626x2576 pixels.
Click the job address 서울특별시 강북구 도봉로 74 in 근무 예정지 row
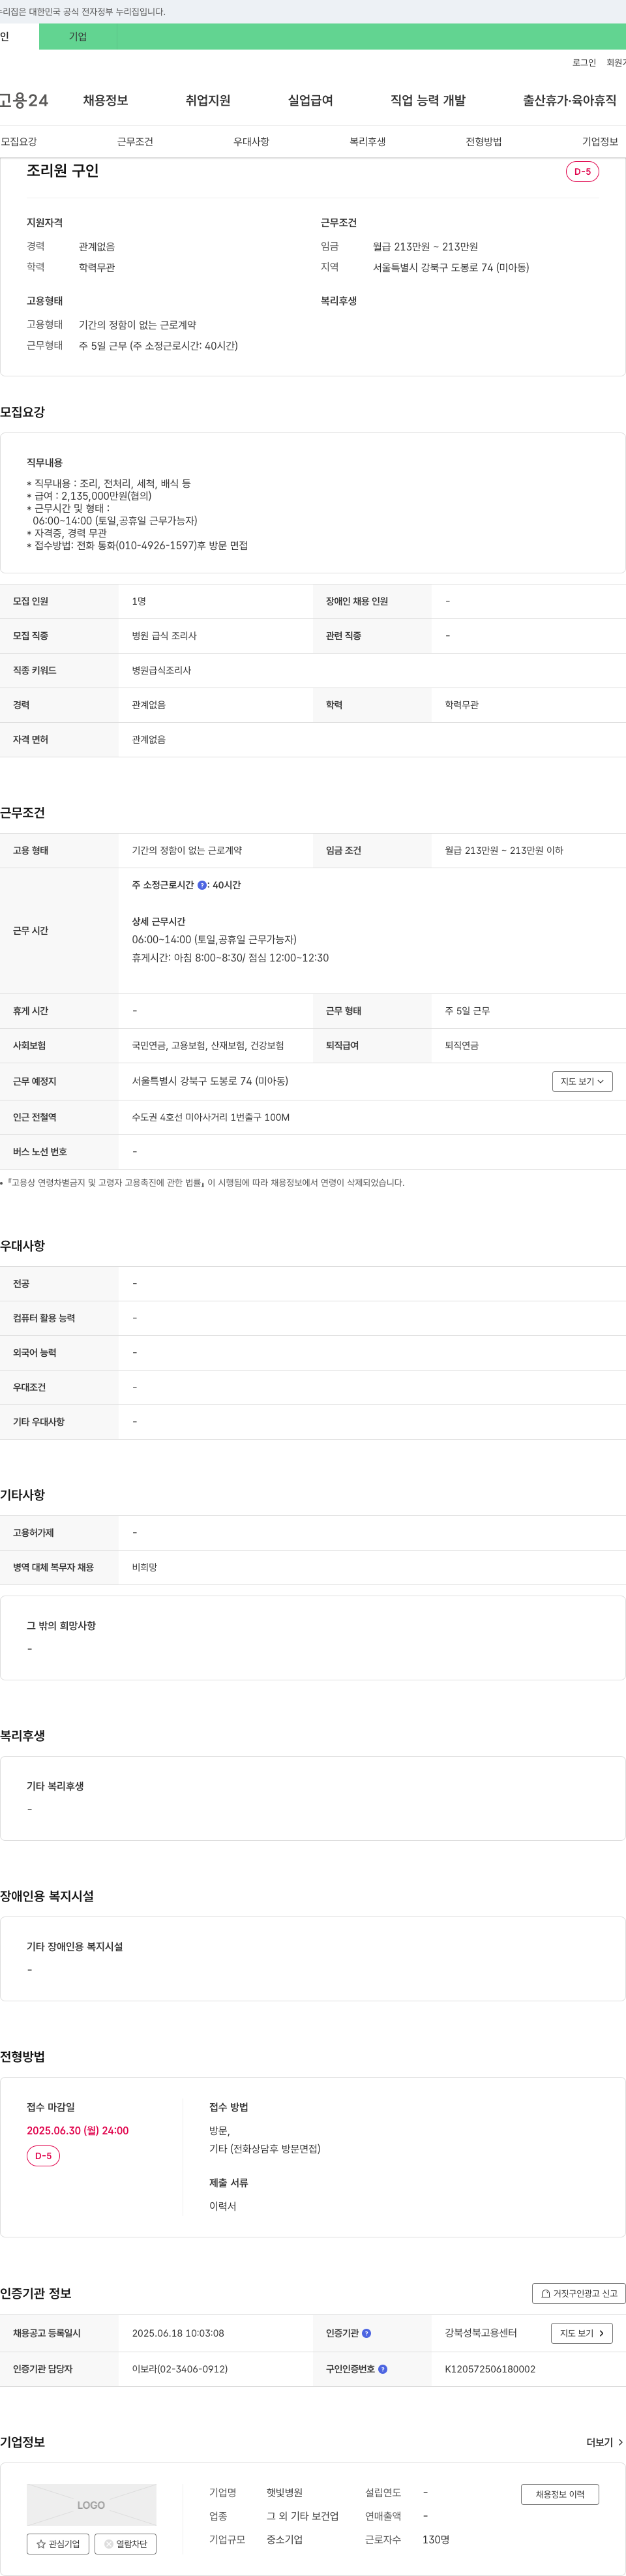(x=210, y=1081)
